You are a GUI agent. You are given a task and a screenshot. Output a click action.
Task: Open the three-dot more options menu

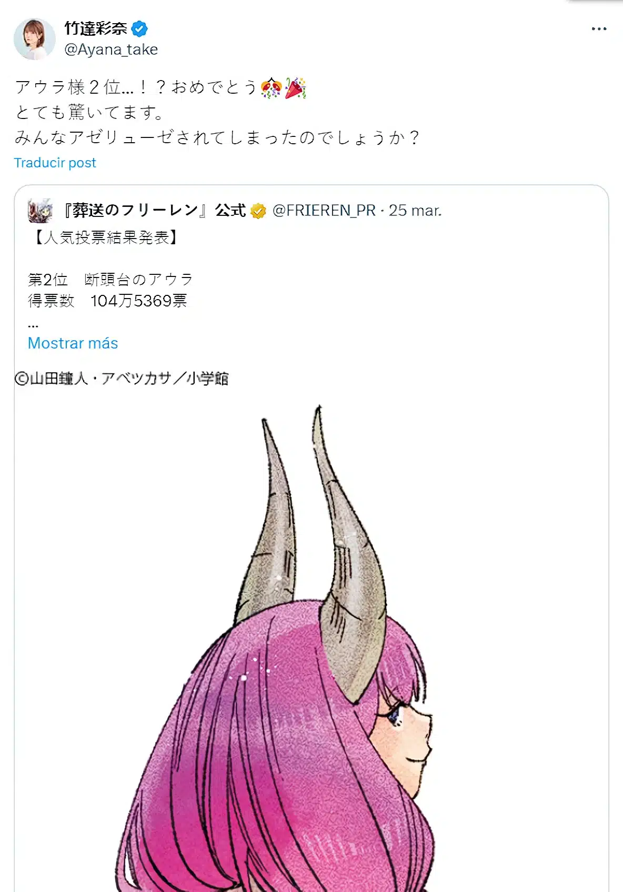pos(599,29)
